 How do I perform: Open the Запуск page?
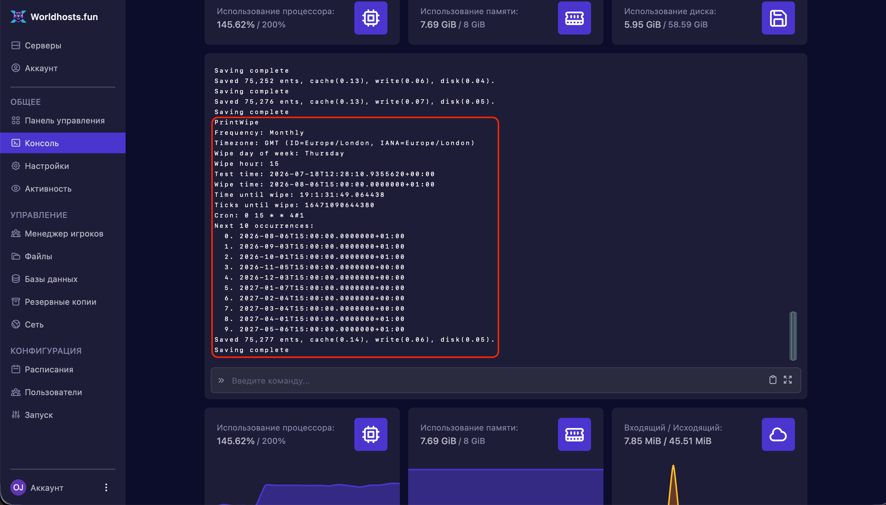[38, 415]
